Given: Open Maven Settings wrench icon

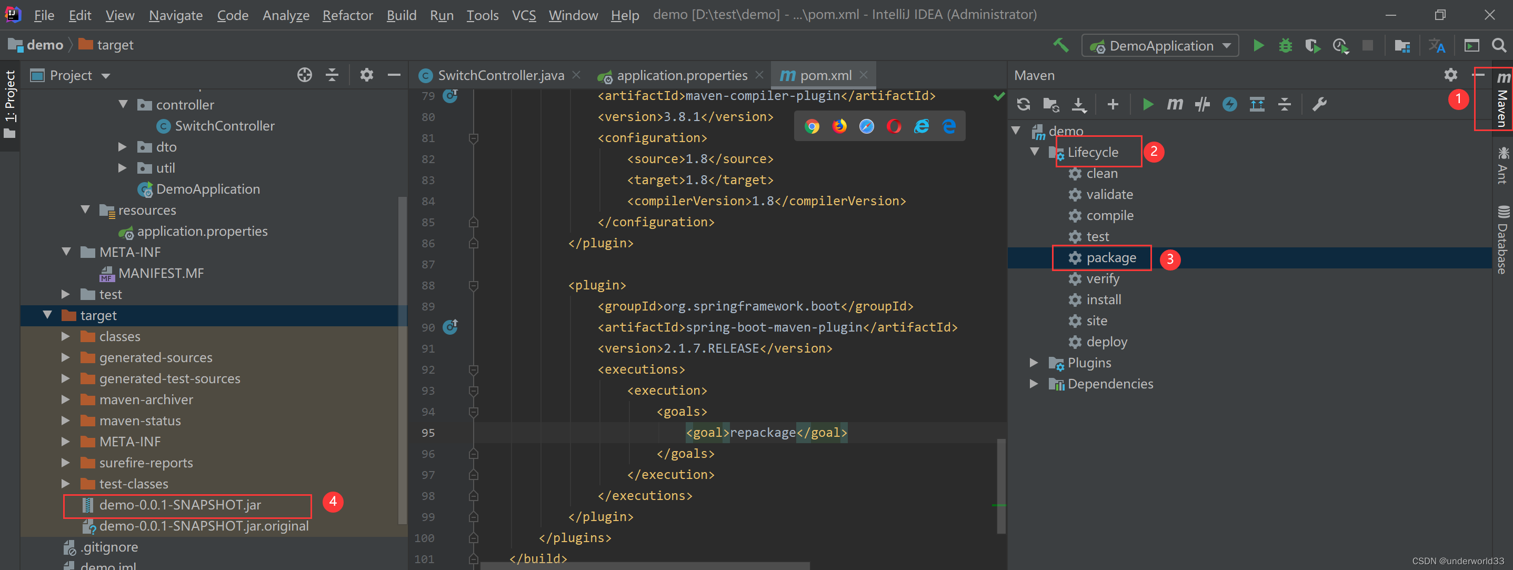Looking at the screenshot, I should 1319,105.
